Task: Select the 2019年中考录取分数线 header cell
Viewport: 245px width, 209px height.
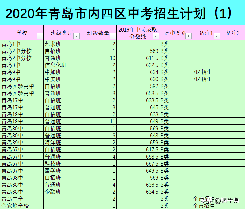Action: point(138,33)
